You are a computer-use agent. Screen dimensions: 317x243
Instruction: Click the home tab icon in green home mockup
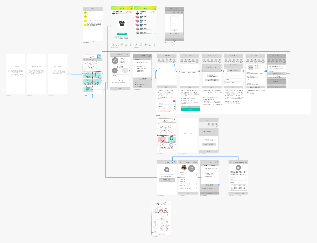tap(113, 44)
